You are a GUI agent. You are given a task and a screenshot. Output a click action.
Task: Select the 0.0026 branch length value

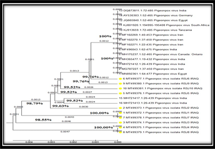click(x=89, y=87)
